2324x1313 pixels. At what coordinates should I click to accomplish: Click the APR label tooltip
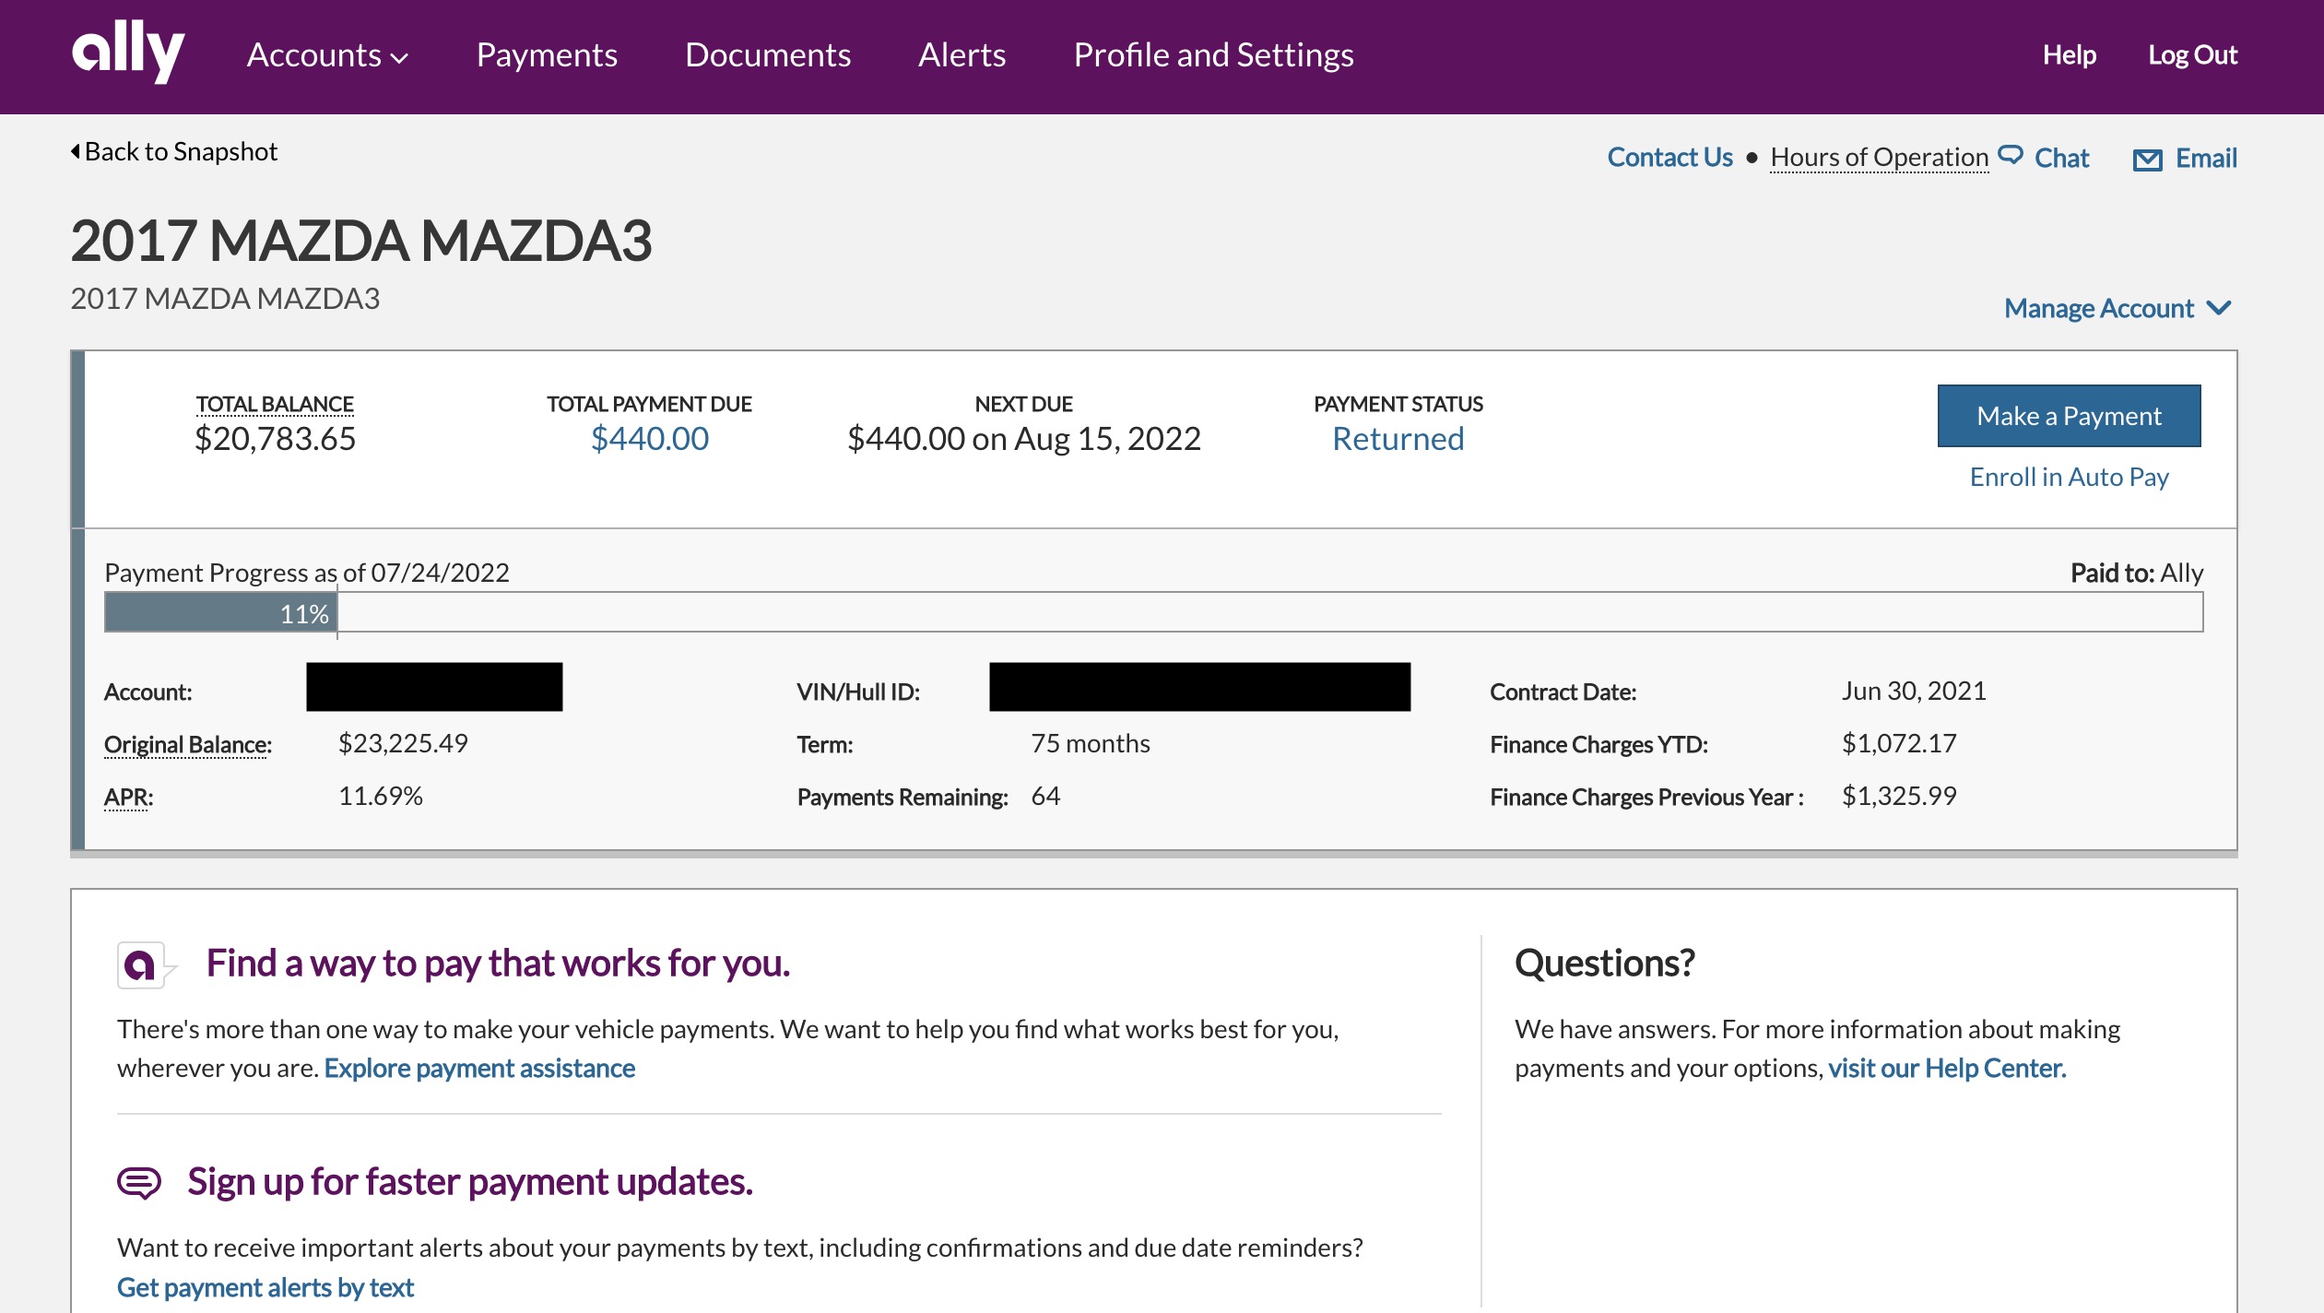pos(128,797)
